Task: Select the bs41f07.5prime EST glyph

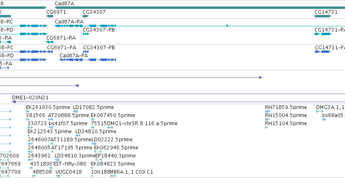Action: [51, 128]
